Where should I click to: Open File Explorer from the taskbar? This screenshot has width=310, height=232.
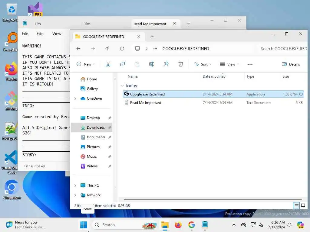(165, 225)
